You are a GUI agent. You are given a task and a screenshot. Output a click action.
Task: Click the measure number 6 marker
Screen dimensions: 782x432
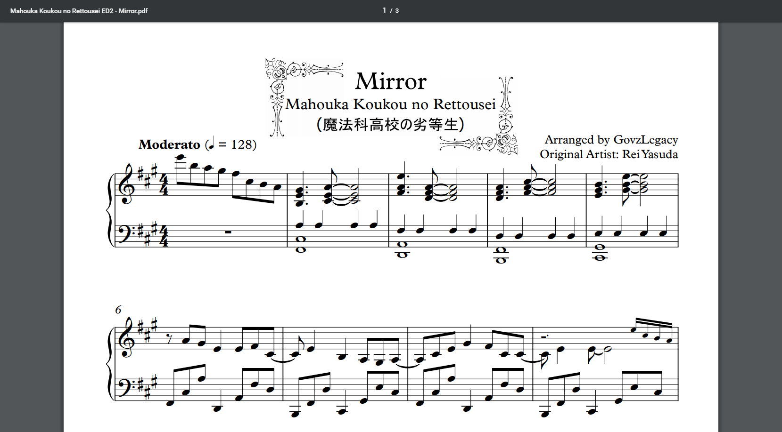tap(118, 310)
